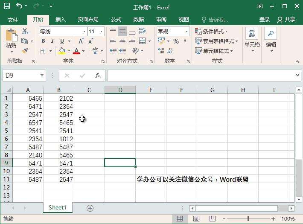Click 条件格式 button

tap(212, 32)
